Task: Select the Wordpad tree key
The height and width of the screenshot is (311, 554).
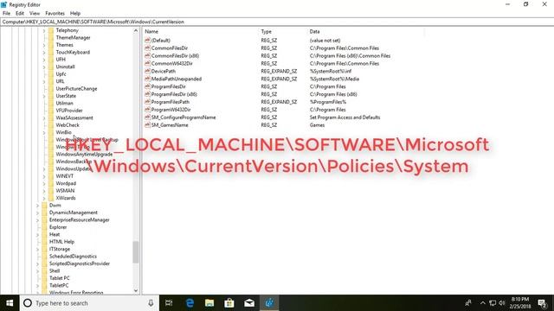Action: [x=66, y=183]
